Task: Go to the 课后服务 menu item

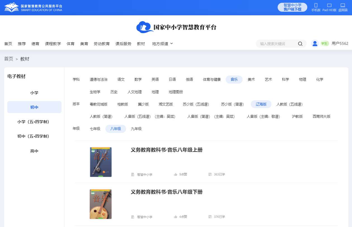Action: coord(123,44)
